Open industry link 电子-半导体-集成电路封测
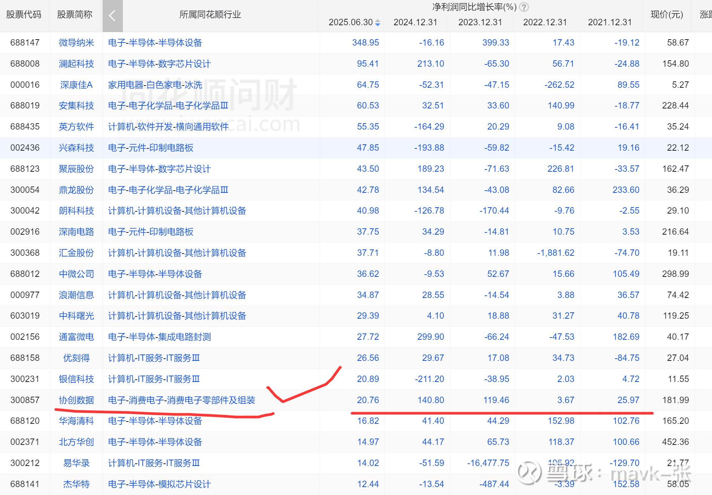The image size is (712, 495). (x=159, y=337)
